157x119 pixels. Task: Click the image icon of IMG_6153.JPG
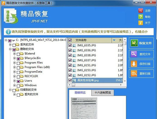coord(74,70)
